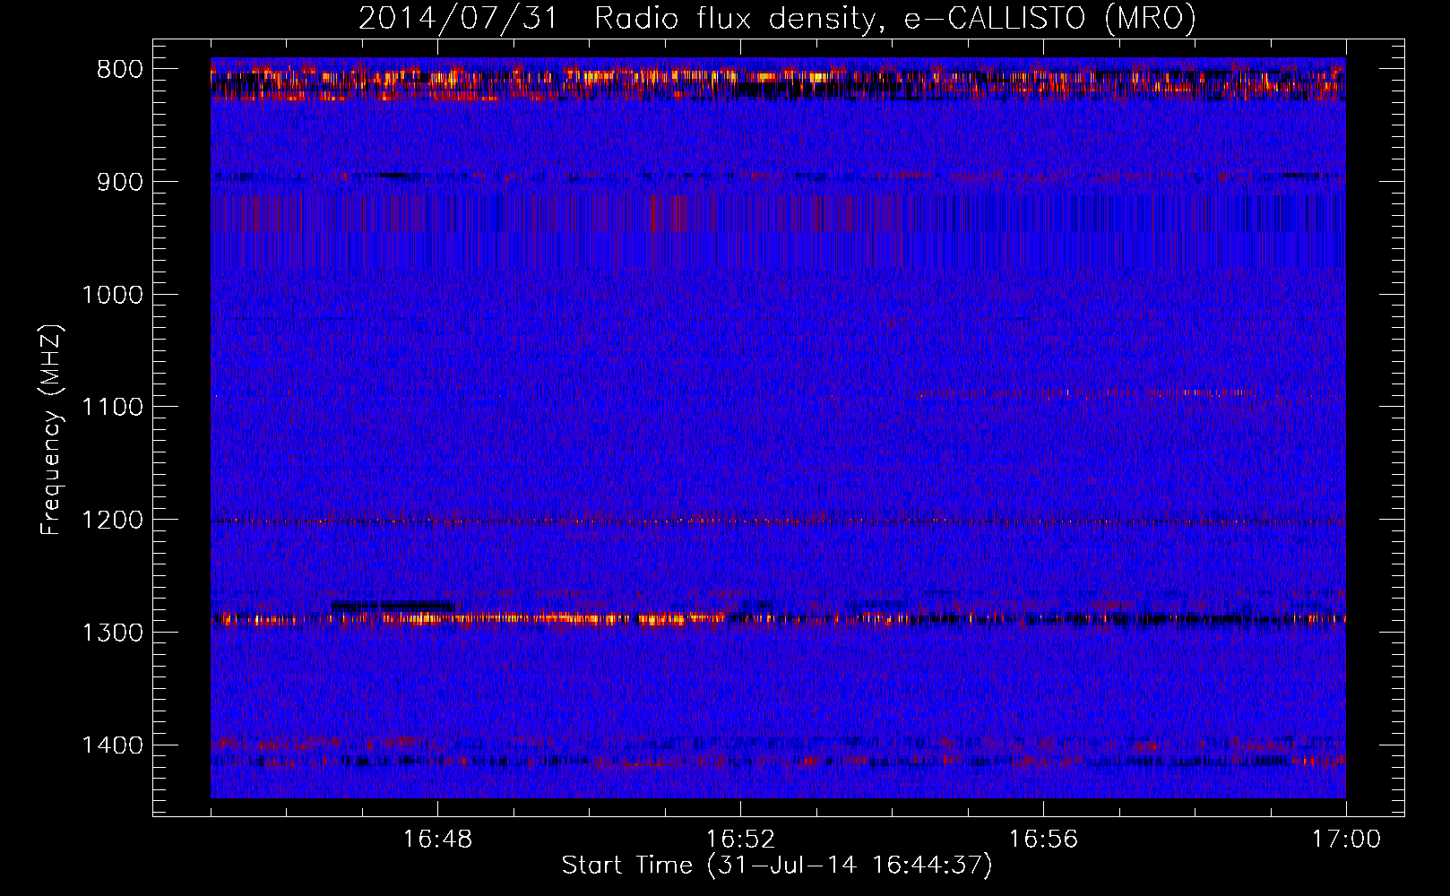This screenshot has height=896, width=1450.
Task: Click the plot title '2014/07/31 Radio flux density'
Action: point(778,18)
